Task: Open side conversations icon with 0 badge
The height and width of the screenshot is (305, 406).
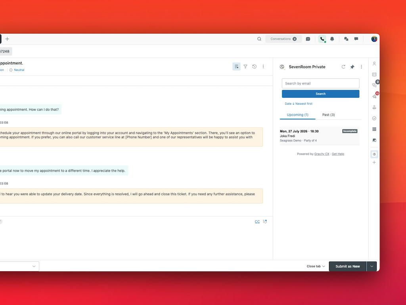Action: click(375, 85)
